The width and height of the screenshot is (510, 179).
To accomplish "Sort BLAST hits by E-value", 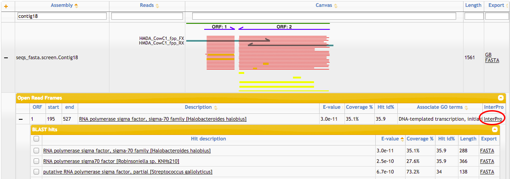I will click(402, 139).
